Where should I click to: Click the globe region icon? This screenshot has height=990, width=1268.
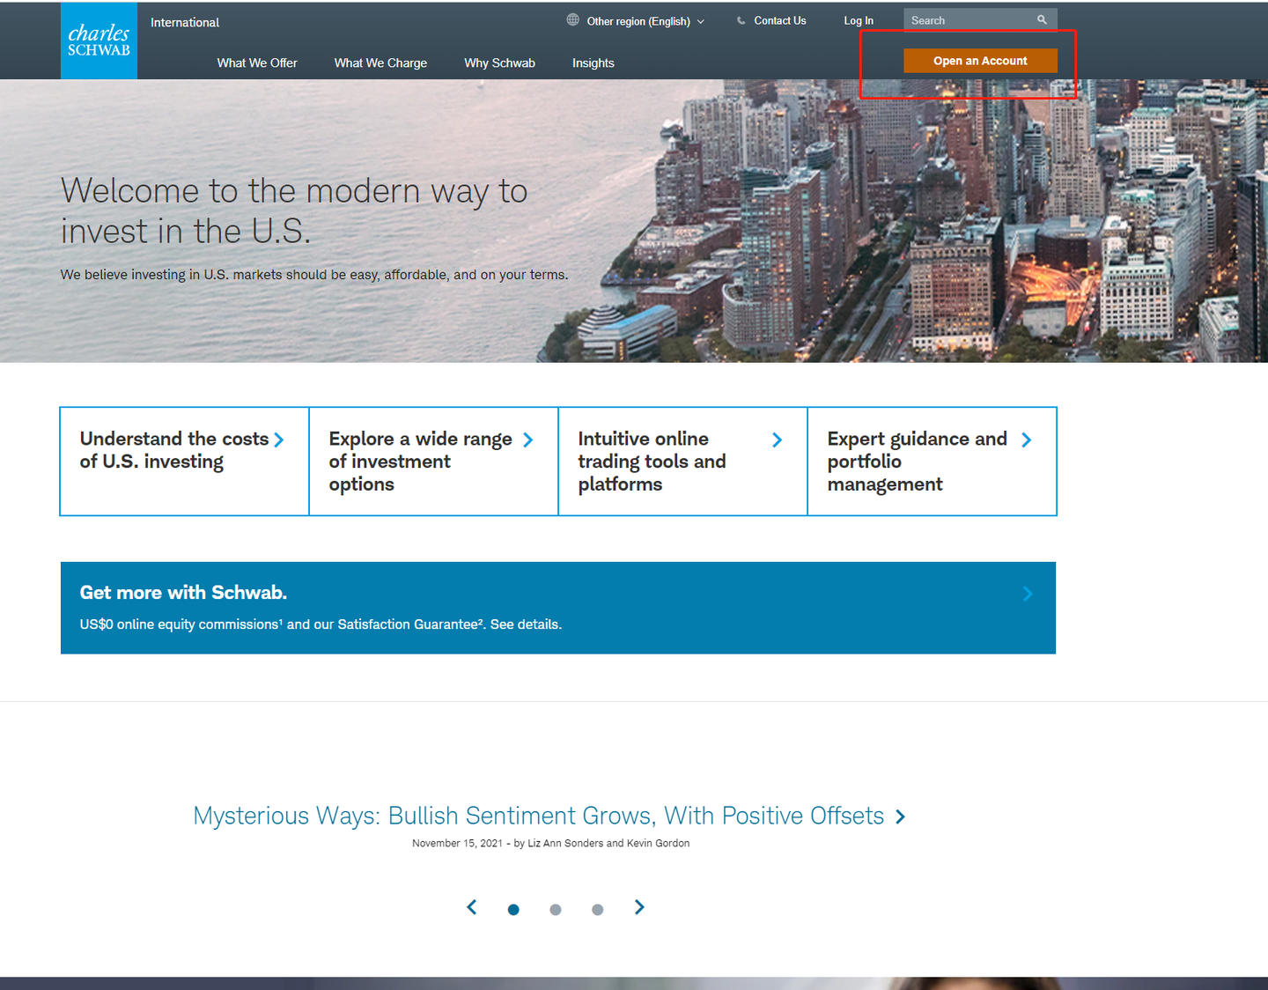(573, 19)
